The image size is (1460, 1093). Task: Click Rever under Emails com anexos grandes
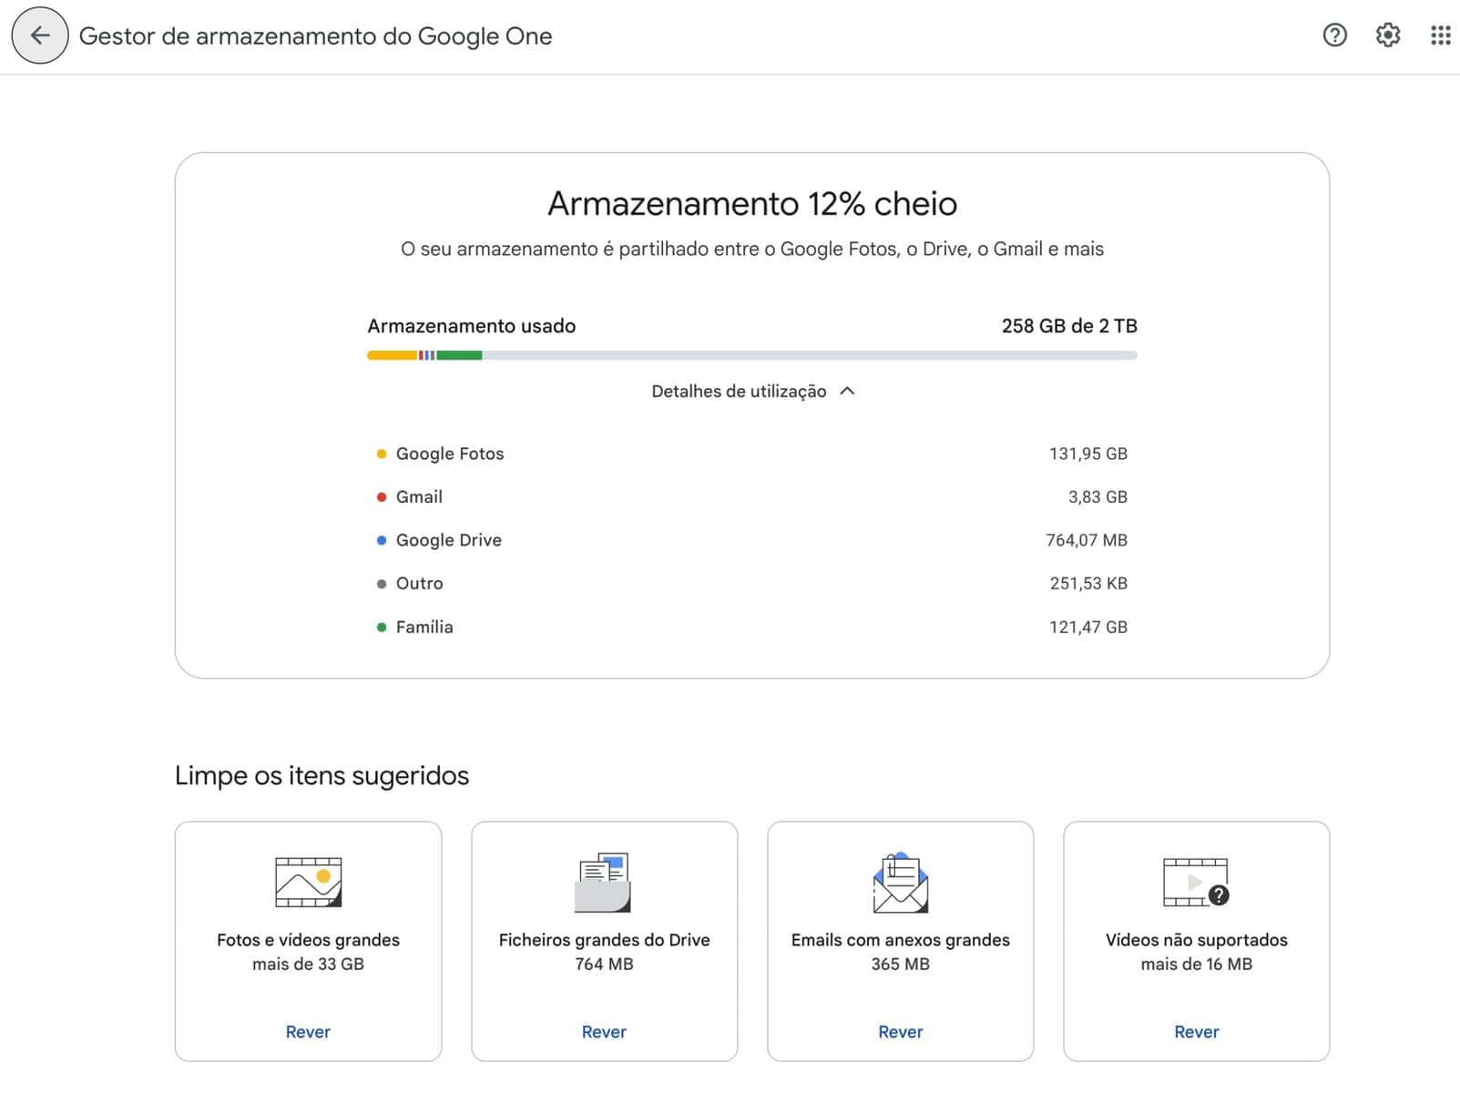[x=900, y=1032]
